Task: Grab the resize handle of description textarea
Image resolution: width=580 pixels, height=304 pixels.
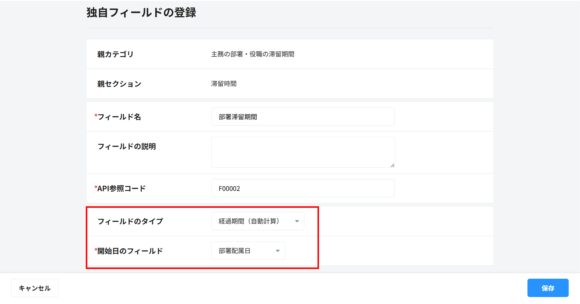Action: pyautogui.click(x=392, y=165)
